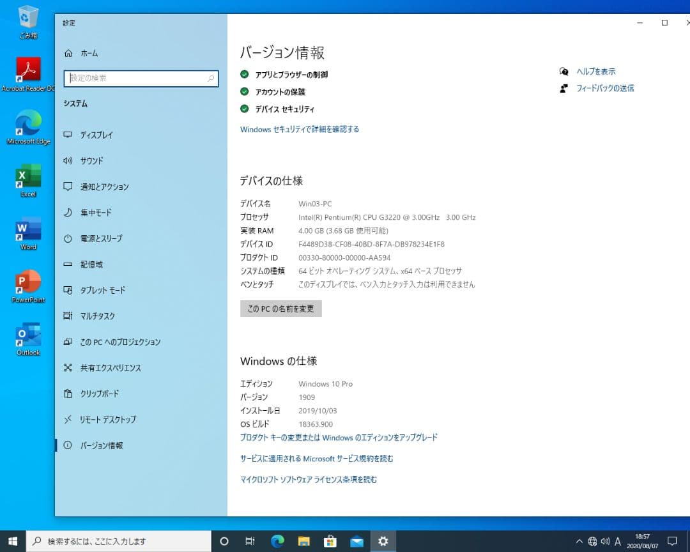This screenshot has width=690, height=552.
Task: Click the このPCの名前を変更 button
Action: [280, 309]
